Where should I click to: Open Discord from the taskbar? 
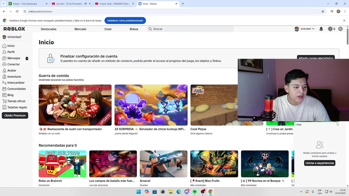pyautogui.click(x=187, y=192)
